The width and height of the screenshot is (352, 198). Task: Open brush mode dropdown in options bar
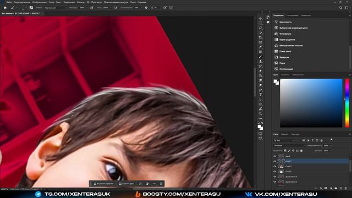coord(55,8)
